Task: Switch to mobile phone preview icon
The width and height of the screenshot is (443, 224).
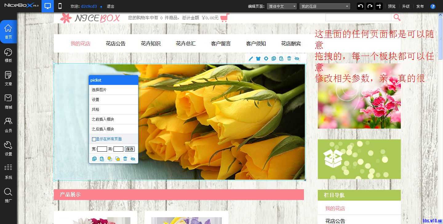Action: tap(60, 6)
